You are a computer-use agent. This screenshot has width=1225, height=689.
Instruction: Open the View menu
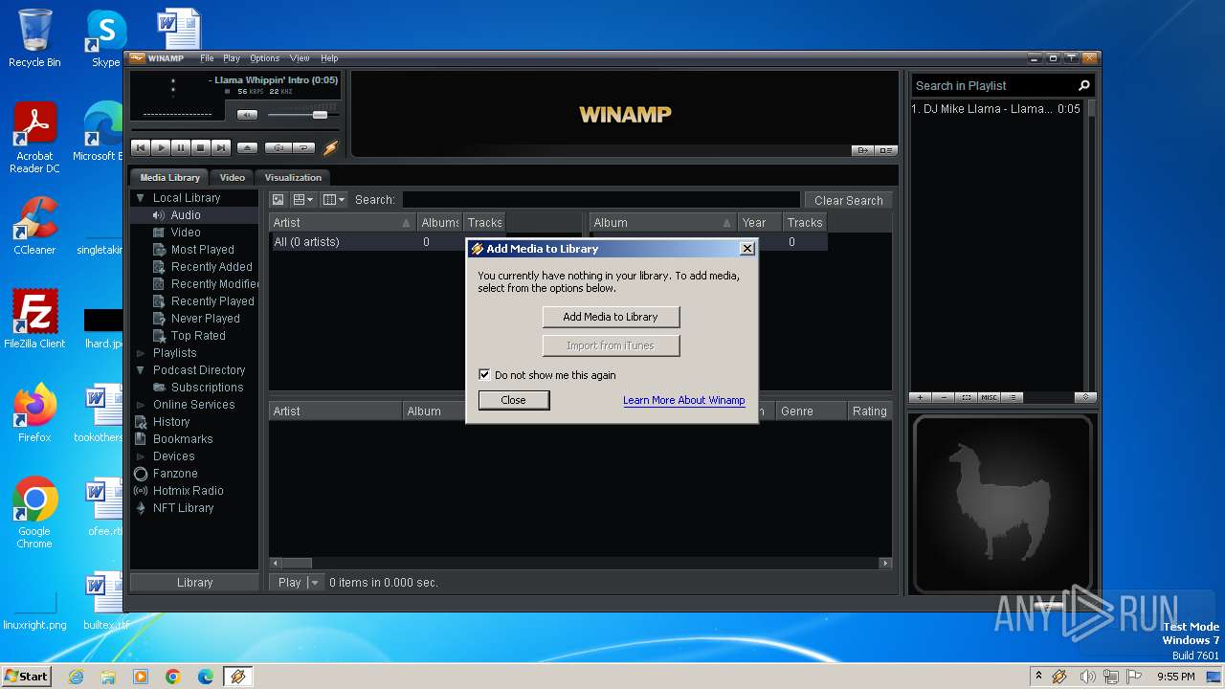click(300, 58)
